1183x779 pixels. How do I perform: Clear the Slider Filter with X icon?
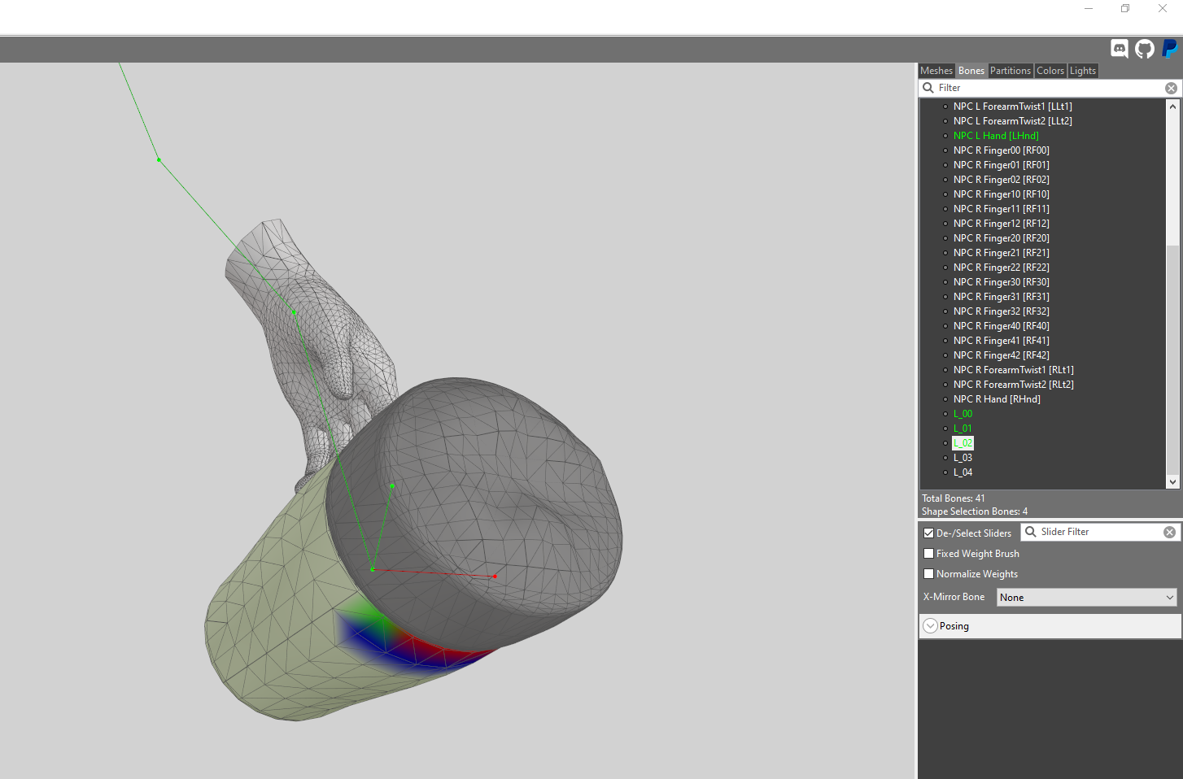tap(1169, 532)
